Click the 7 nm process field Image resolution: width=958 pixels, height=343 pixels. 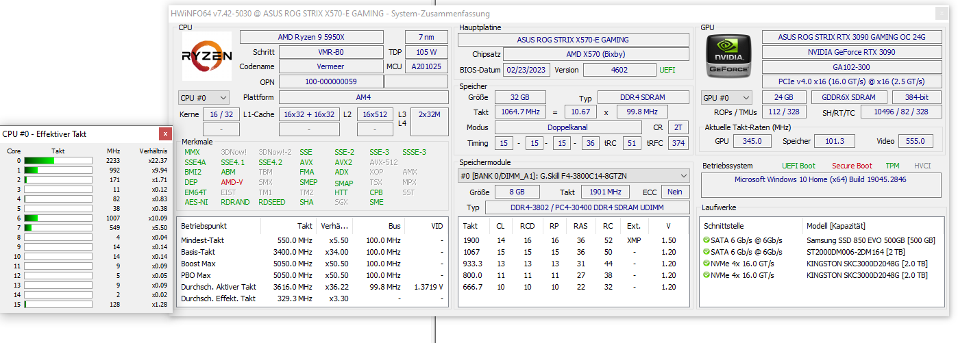click(428, 37)
